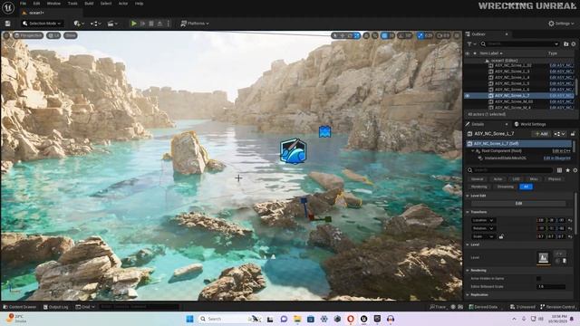
Task: Click the Edit in C++ link
Action: coord(561,151)
